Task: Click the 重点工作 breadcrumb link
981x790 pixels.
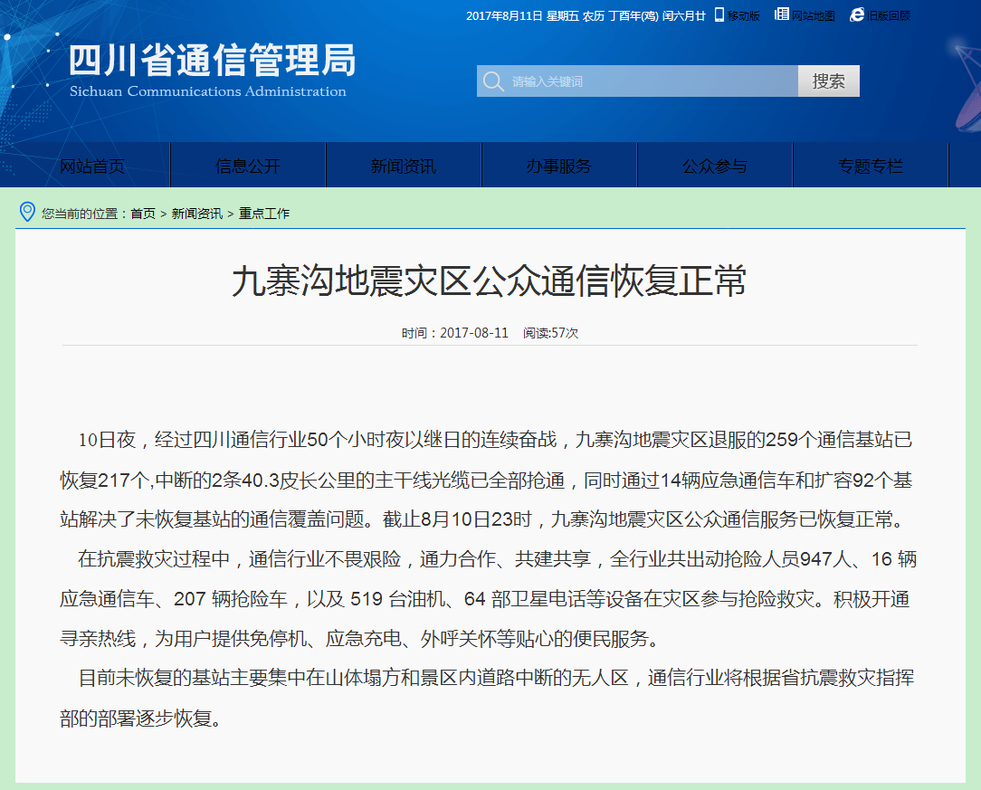Action: [x=264, y=214]
